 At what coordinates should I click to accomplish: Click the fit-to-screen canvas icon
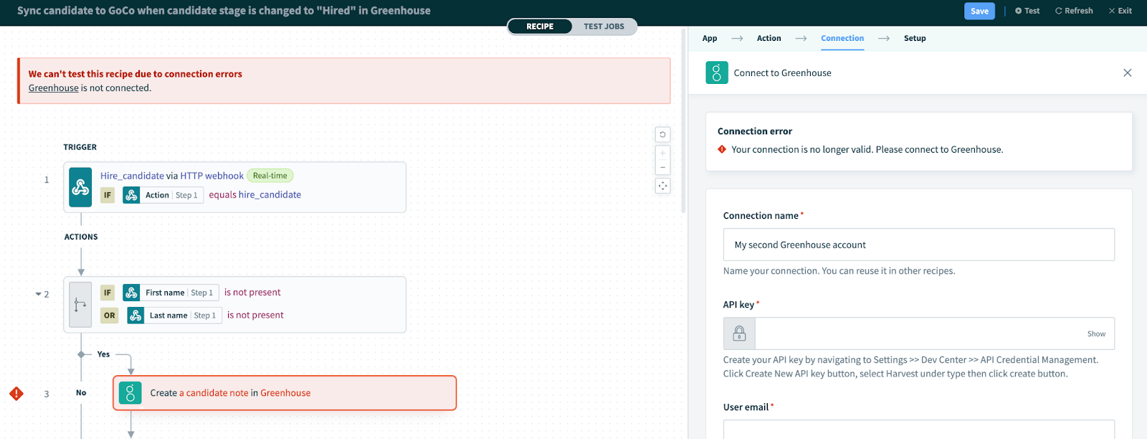[663, 186]
